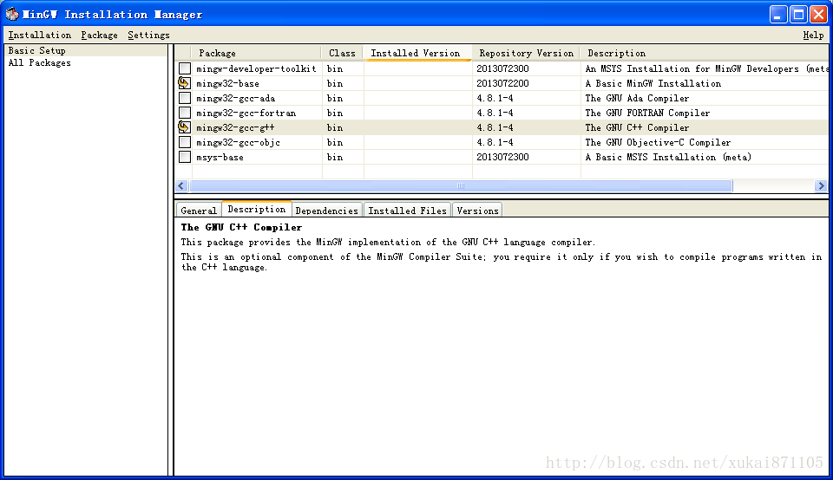Click the bold 'The GNU C++ Compiler' heading

[x=241, y=227]
